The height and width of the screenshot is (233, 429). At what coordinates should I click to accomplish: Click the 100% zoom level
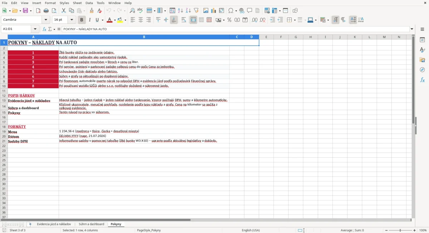(423, 230)
